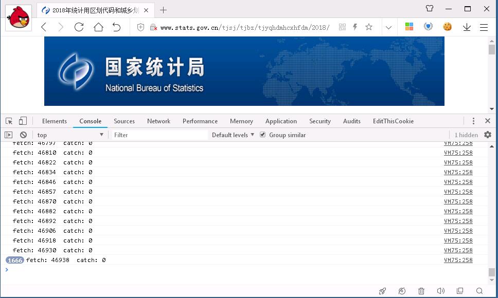Click the undo restore-tab arrow icon

click(117, 27)
